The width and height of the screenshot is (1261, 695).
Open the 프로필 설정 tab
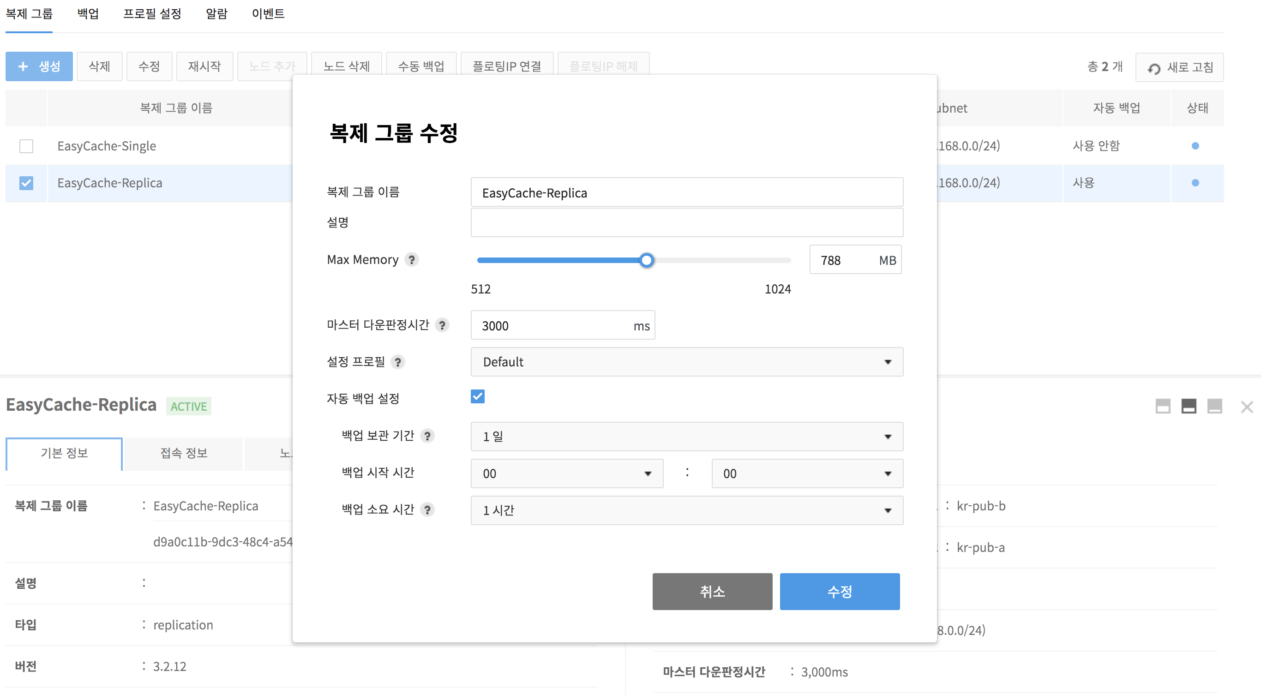152,14
